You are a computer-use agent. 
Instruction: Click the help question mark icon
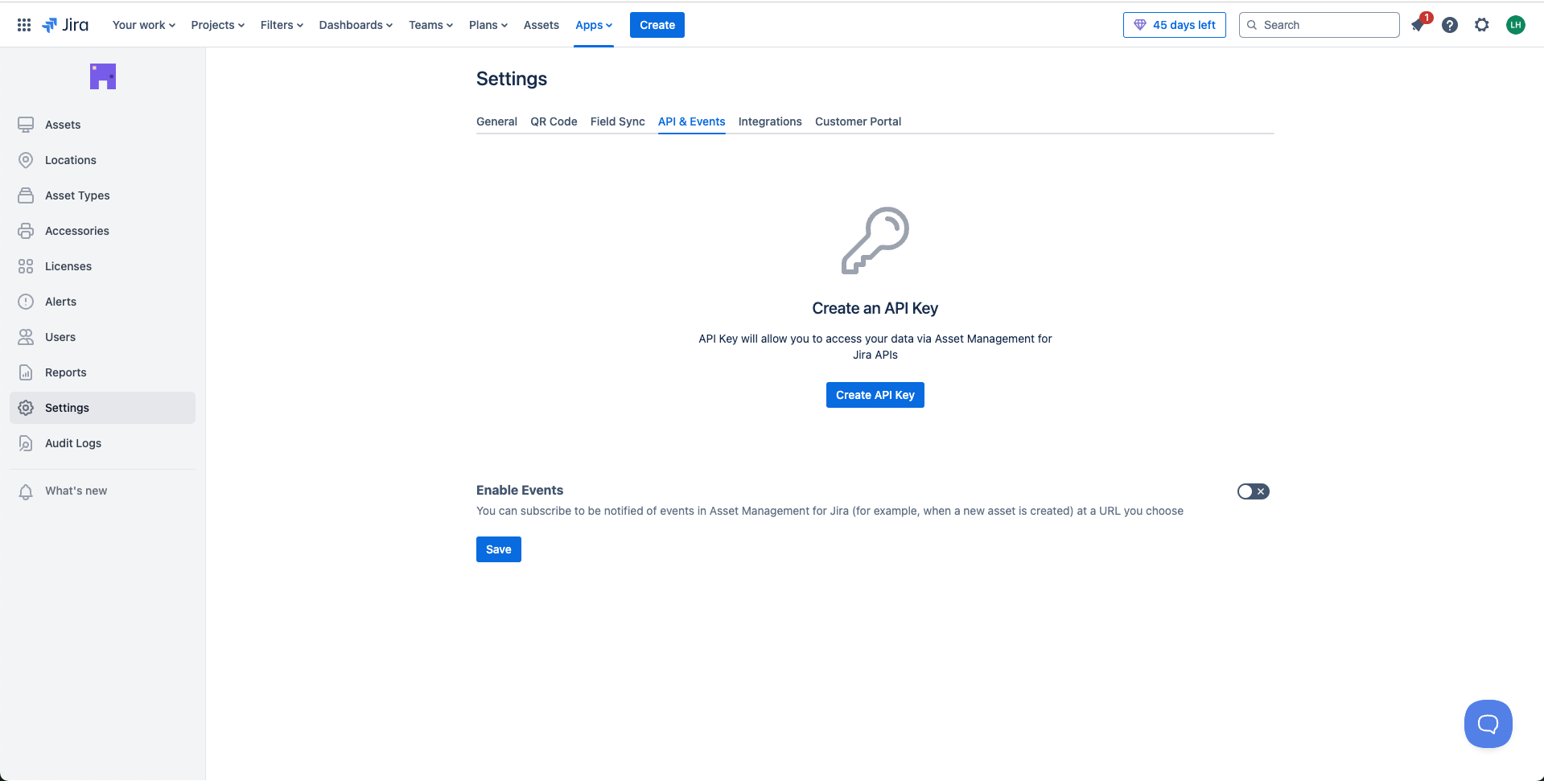point(1450,25)
